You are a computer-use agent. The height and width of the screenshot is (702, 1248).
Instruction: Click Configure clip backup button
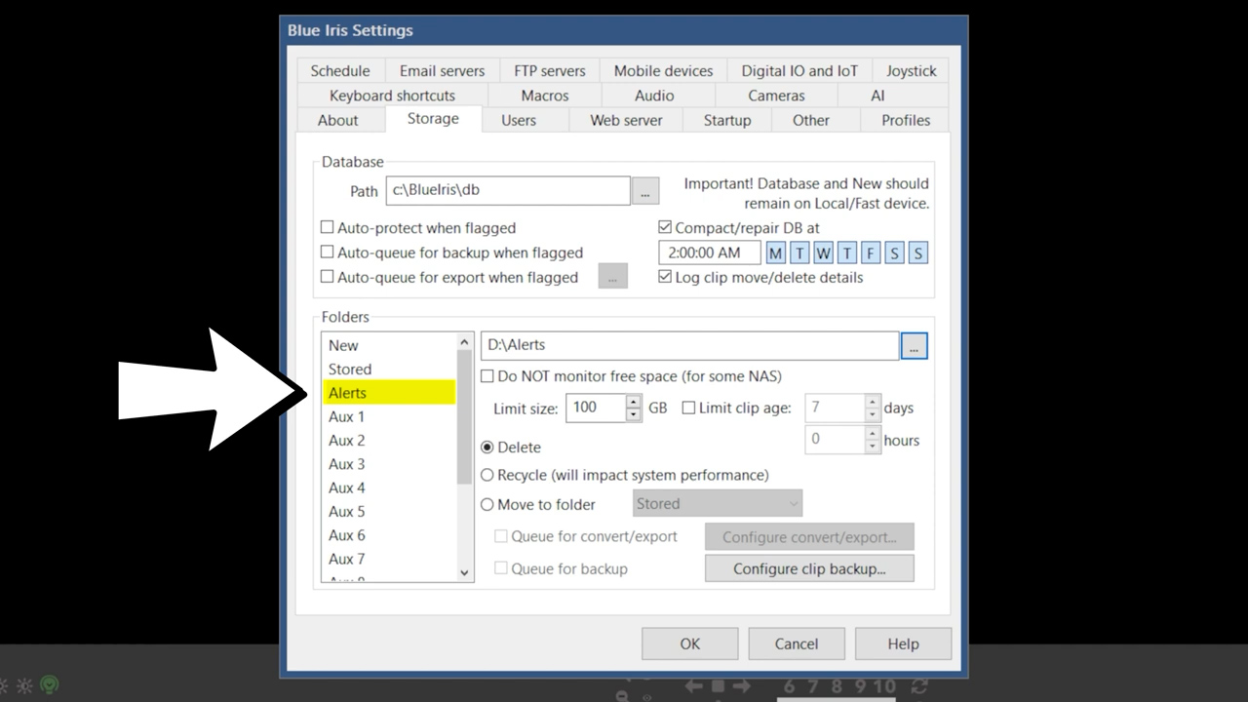(x=809, y=568)
